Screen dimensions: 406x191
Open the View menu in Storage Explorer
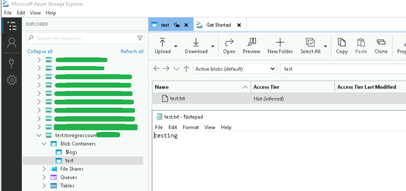(x=35, y=13)
